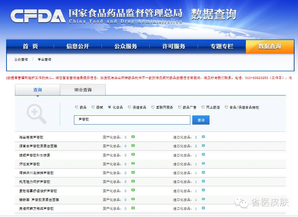
Task: Select the 保健食品 radio button
Action: tap(129, 107)
